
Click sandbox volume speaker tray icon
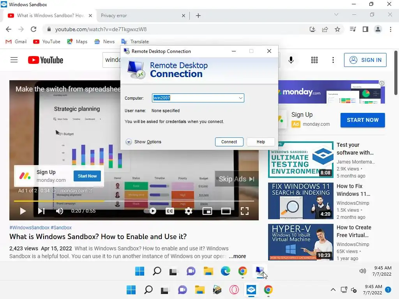363,271
